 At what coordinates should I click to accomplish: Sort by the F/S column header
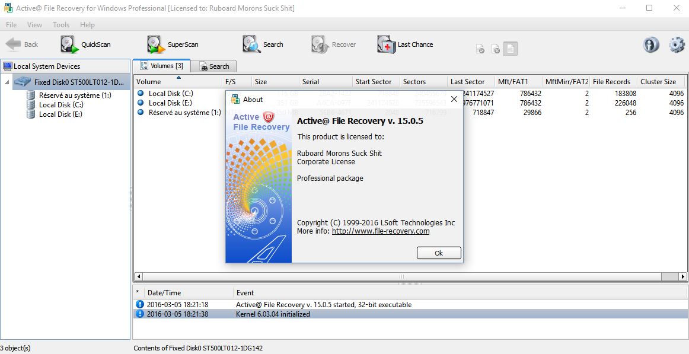click(x=237, y=81)
